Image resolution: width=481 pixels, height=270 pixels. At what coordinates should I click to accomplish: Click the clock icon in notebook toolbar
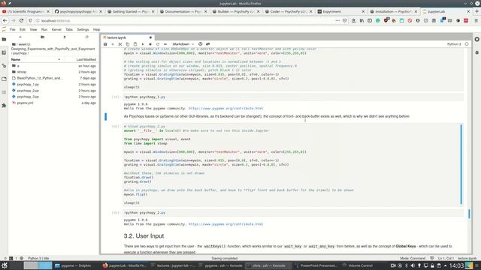(201, 44)
